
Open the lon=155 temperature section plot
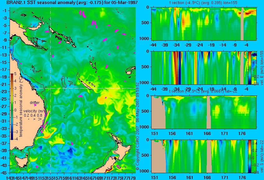[x=204, y=24]
